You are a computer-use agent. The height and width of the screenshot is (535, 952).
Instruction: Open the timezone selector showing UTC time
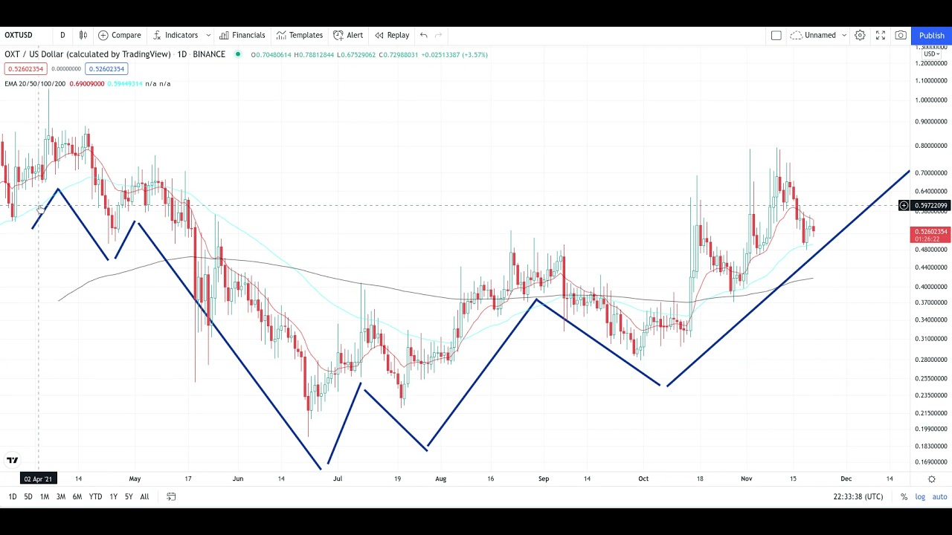[x=858, y=496]
